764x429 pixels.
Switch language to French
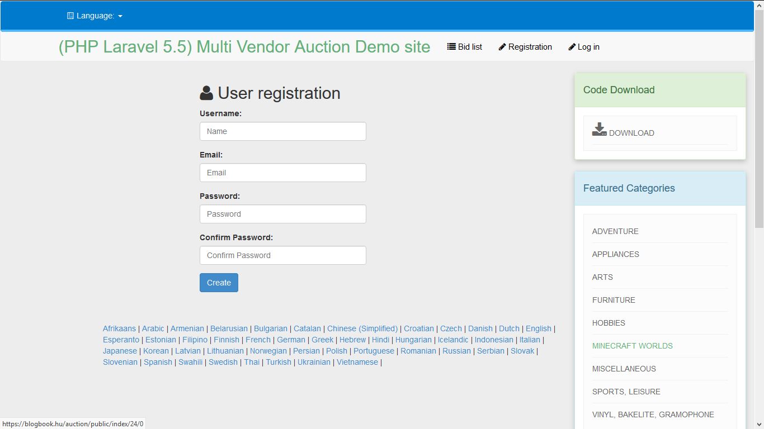click(x=258, y=340)
